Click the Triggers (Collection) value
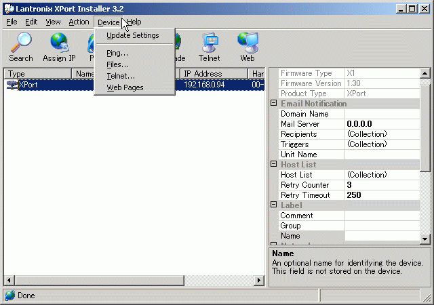This screenshot has width=434, height=305. [382, 144]
